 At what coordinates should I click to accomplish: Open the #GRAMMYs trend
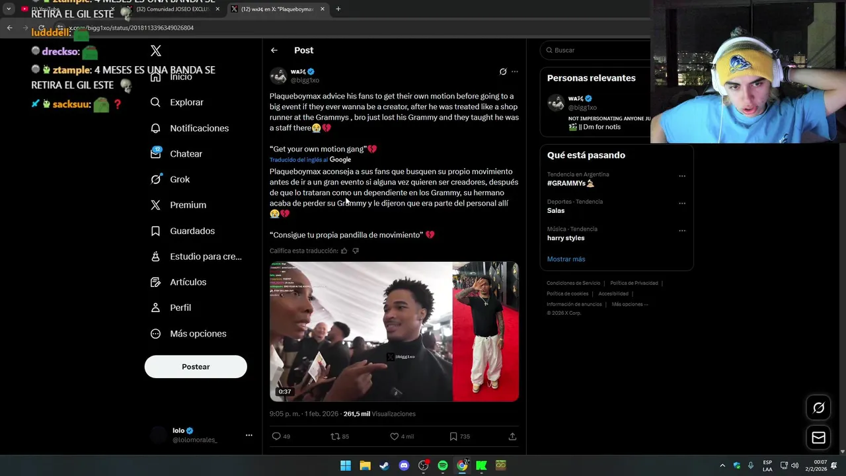click(571, 183)
